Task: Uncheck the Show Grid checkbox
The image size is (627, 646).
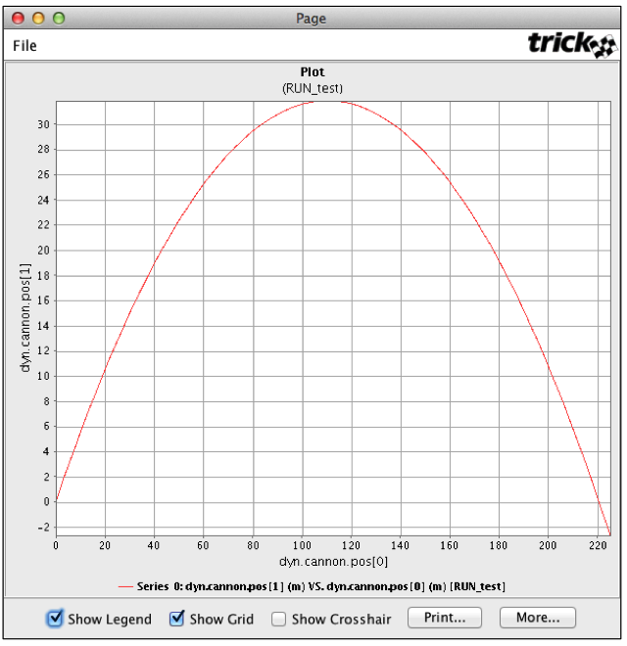Action: 177,619
